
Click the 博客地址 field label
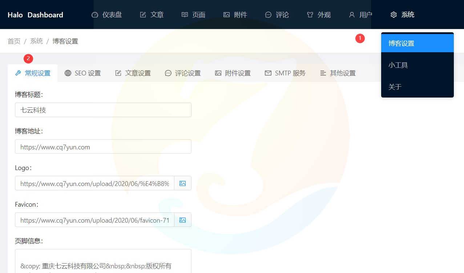pos(29,131)
